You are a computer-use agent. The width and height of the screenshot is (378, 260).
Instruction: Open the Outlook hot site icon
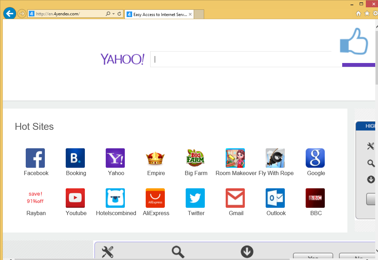275,198
